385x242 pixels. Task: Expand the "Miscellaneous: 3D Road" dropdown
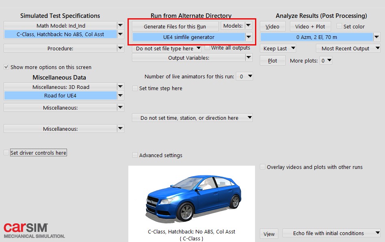pos(120,87)
